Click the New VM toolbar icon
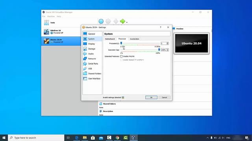This screenshot has height=141, width=252. pyautogui.click(x=101, y=21)
